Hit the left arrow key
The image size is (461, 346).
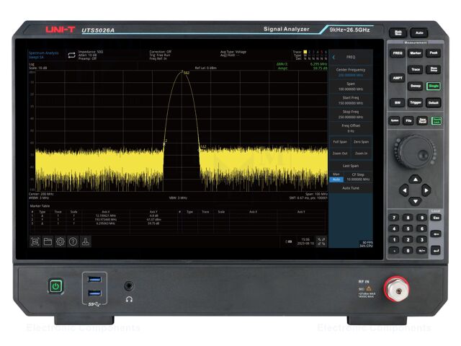point(404,190)
